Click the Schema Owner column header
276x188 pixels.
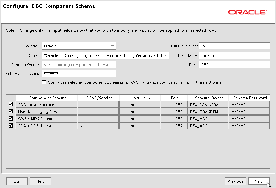tap(208, 98)
